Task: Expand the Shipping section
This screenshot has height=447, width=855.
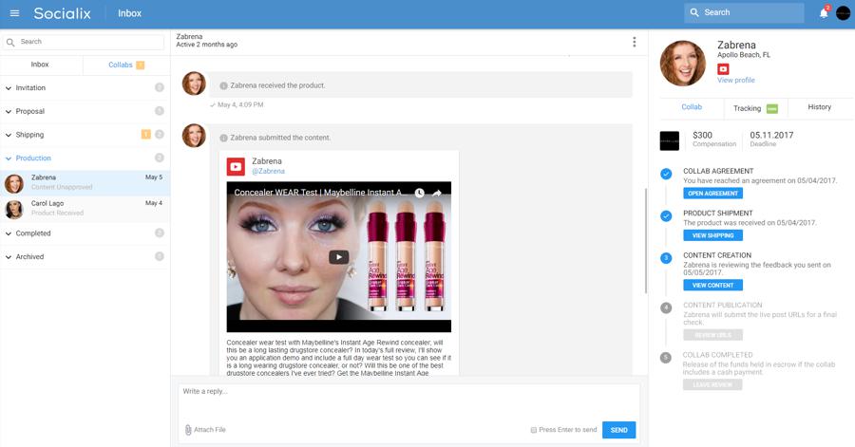Action: point(85,135)
